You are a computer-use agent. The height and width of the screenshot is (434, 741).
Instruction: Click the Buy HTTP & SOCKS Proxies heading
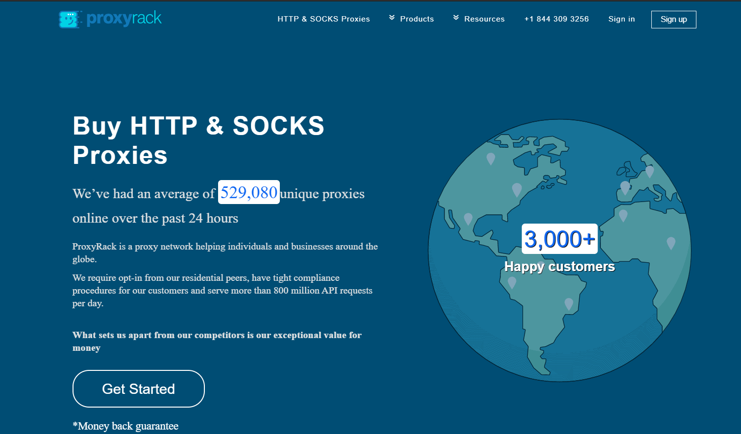coord(198,140)
